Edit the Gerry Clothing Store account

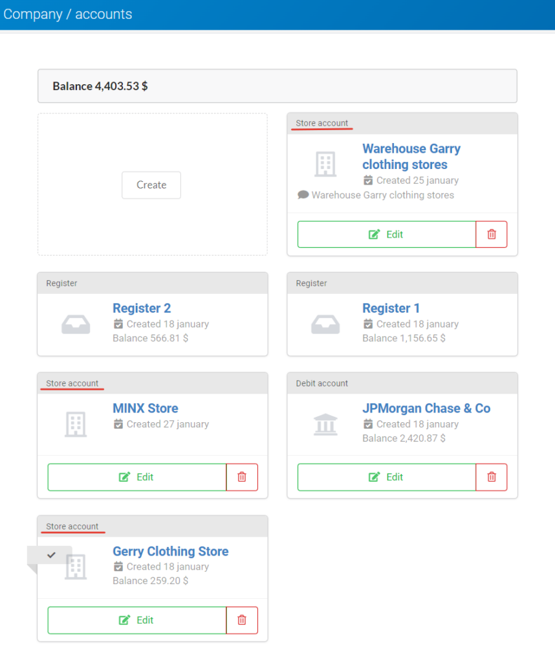137,620
